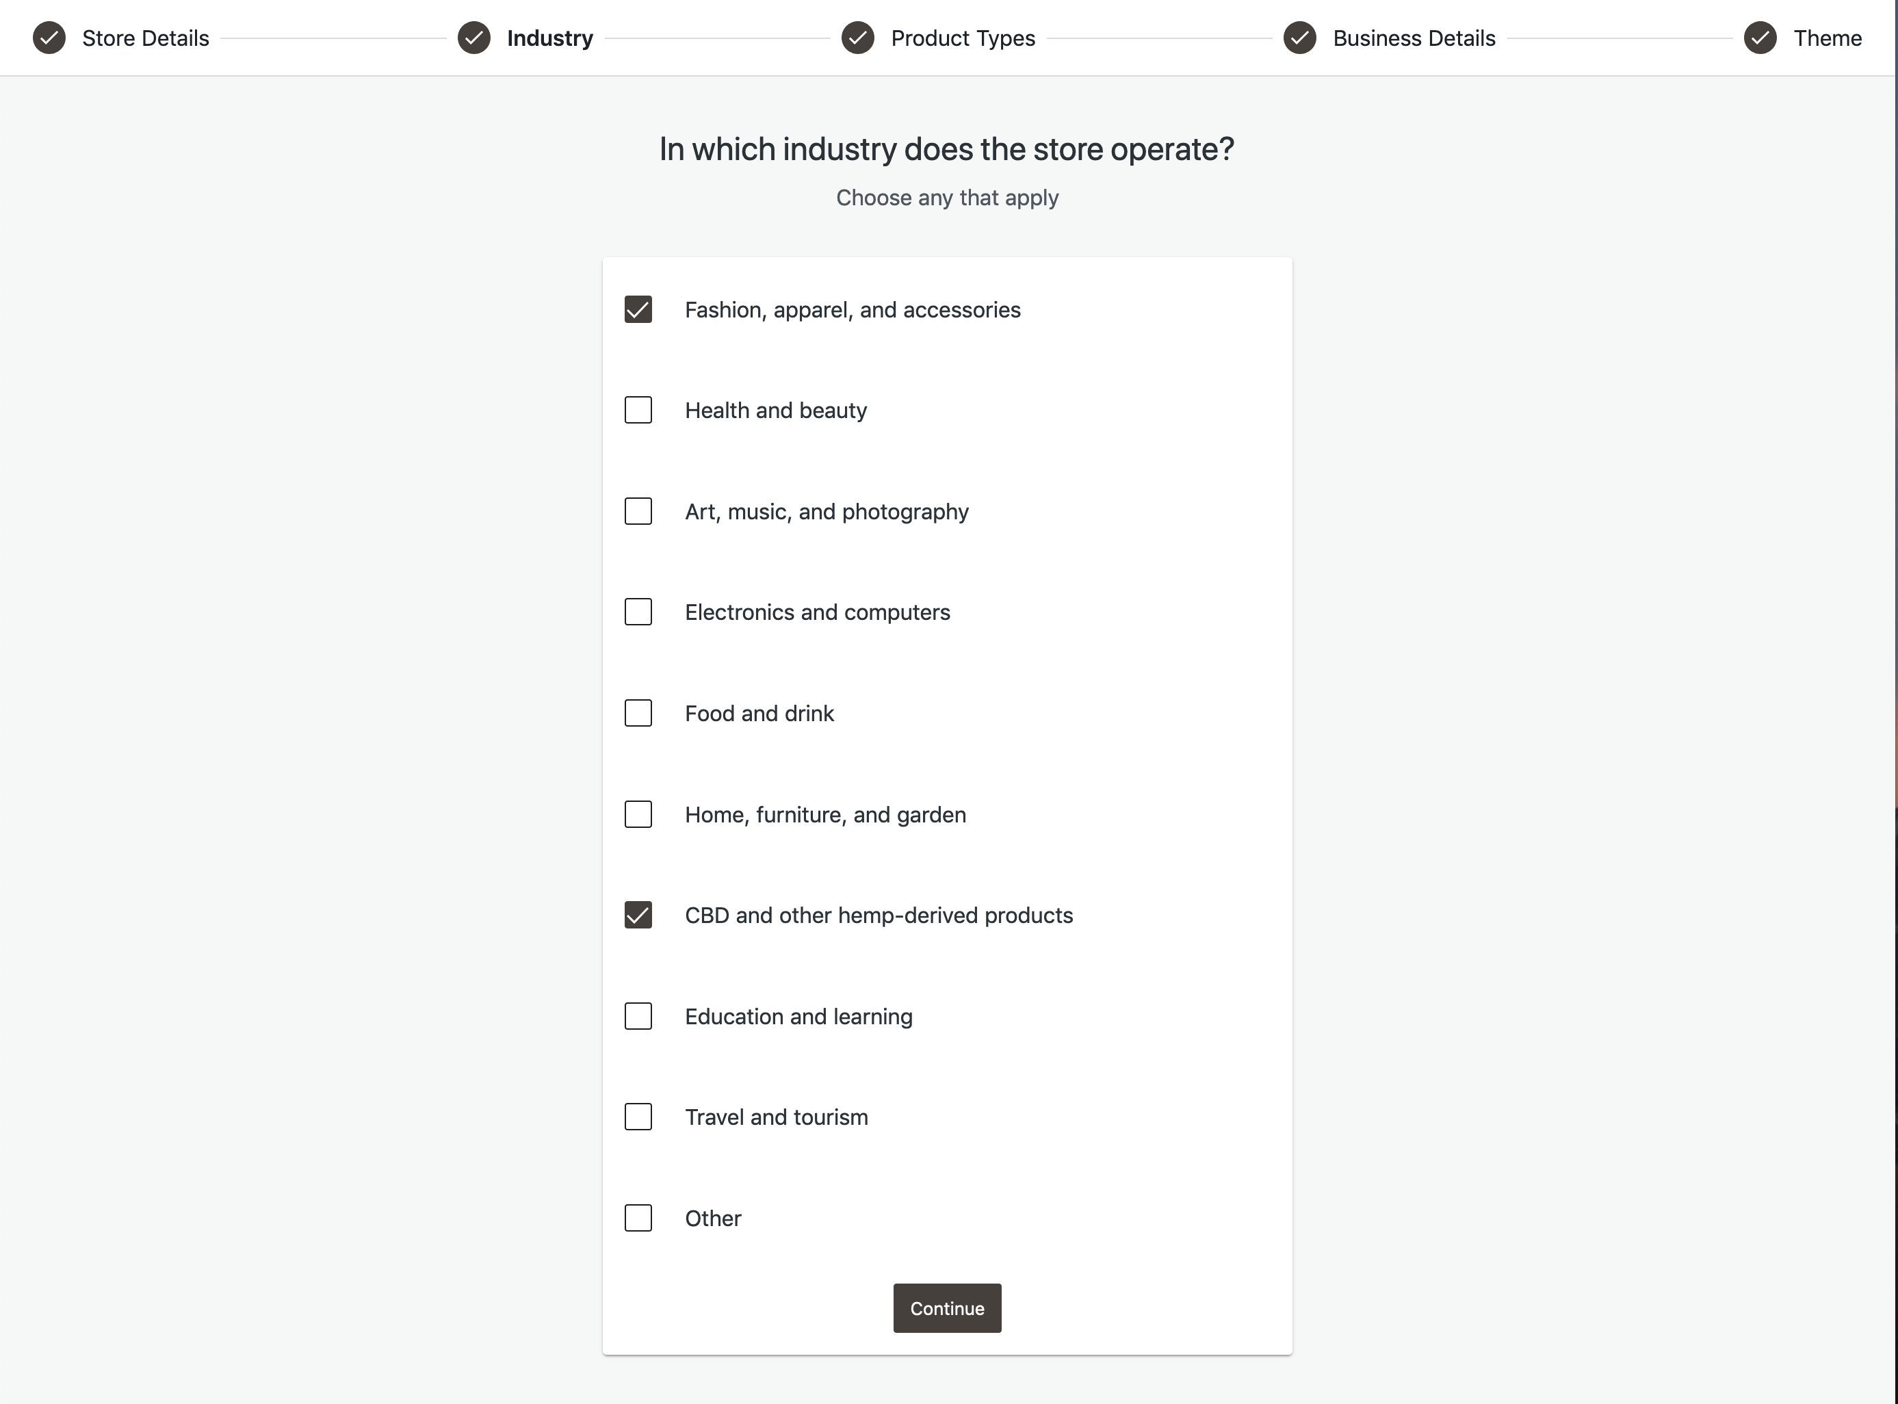Click the checkmark on Theme step
1898x1404 pixels.
pos(1761,37)
